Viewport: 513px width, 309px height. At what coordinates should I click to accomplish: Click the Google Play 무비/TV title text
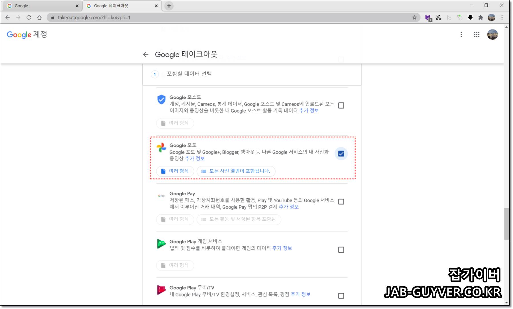coord(192,288)
